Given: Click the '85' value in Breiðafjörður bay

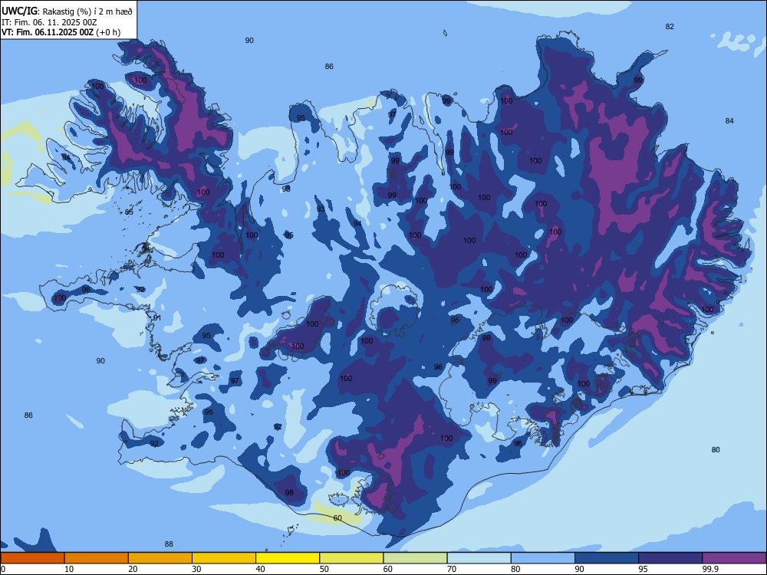Looking at the screenshot, I should (129, 212).
